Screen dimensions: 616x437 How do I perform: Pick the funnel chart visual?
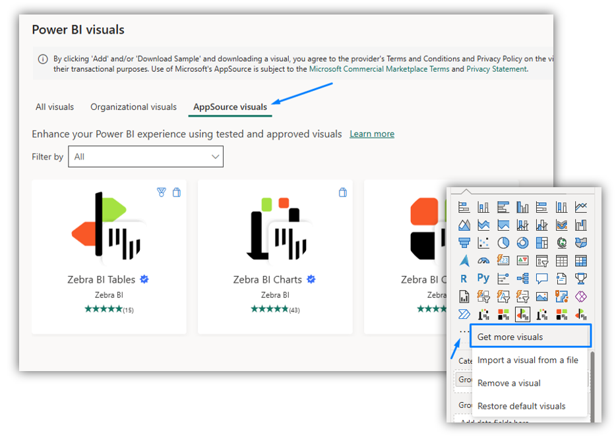464,243
